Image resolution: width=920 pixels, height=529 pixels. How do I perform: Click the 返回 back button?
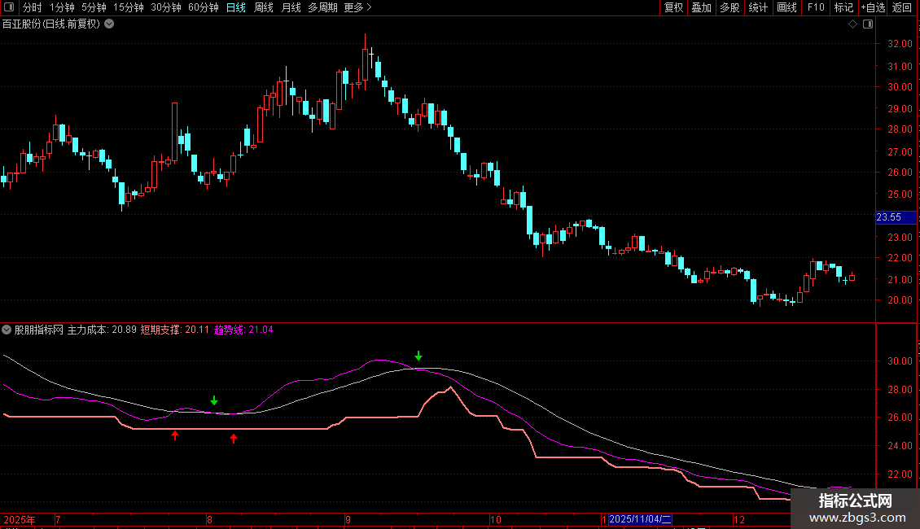902,8
